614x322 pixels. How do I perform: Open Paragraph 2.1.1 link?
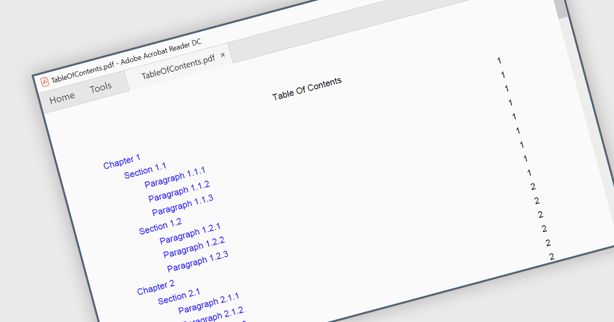[209, 304]
